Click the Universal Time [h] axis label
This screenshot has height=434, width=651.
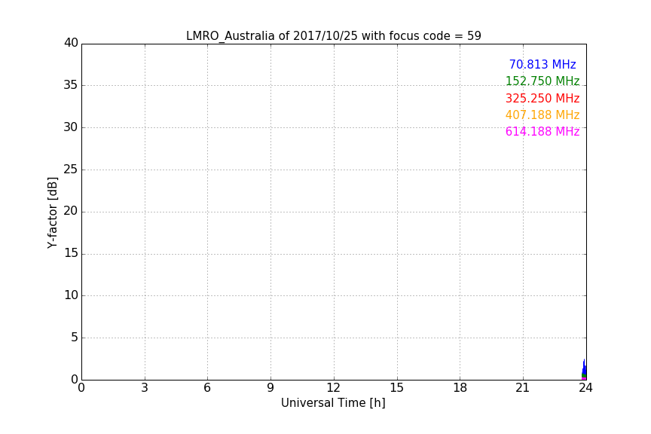(333, 403)
